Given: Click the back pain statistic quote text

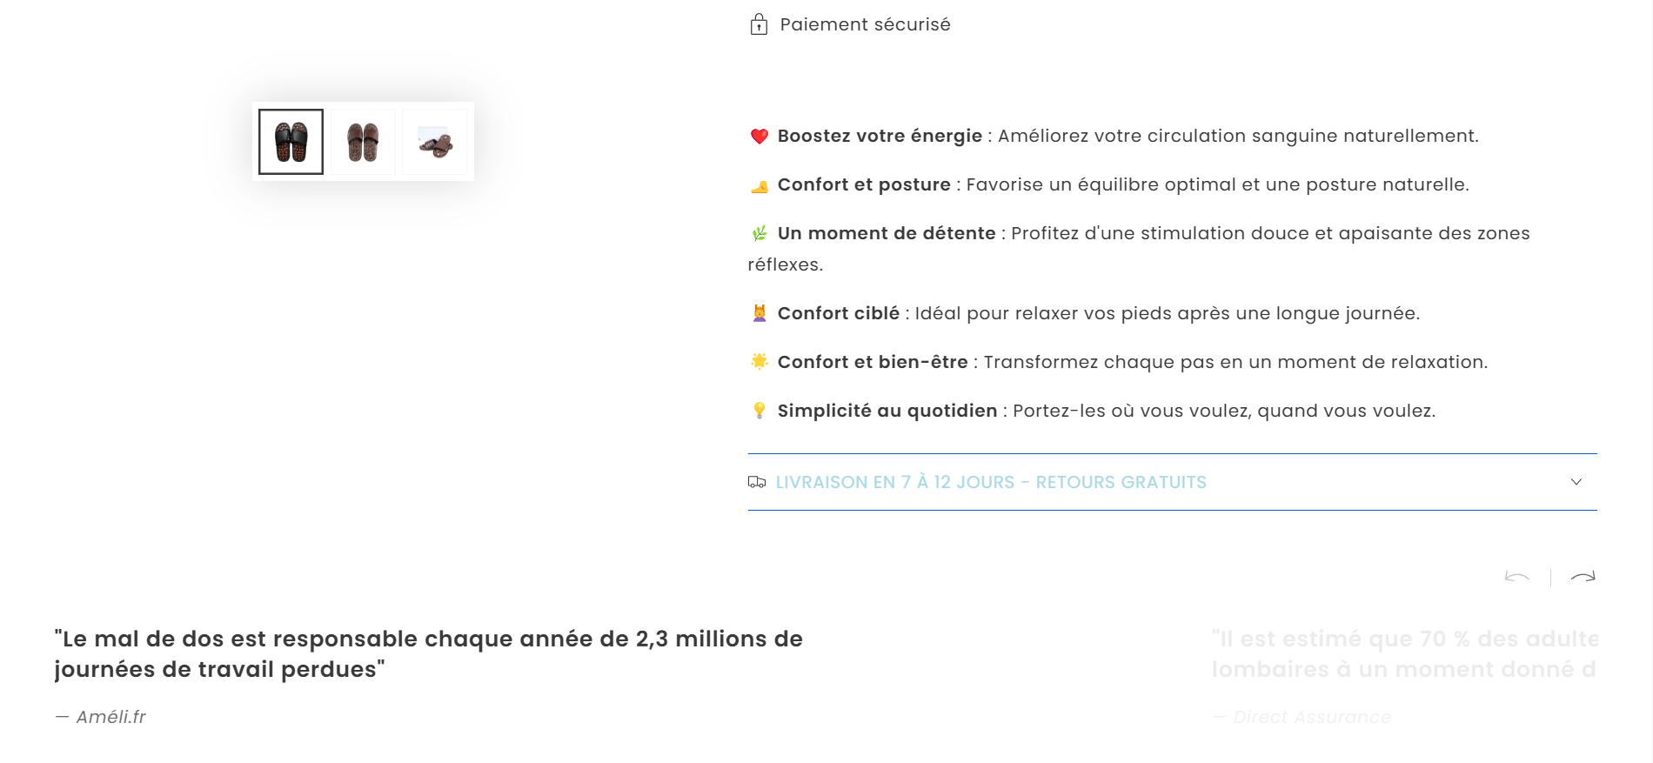Looking at the screenshot, I should 429,654.
